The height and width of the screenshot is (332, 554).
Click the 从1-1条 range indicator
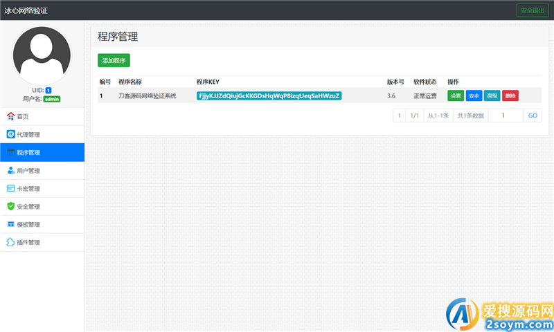pyautogui.click(x=438, y=116)
